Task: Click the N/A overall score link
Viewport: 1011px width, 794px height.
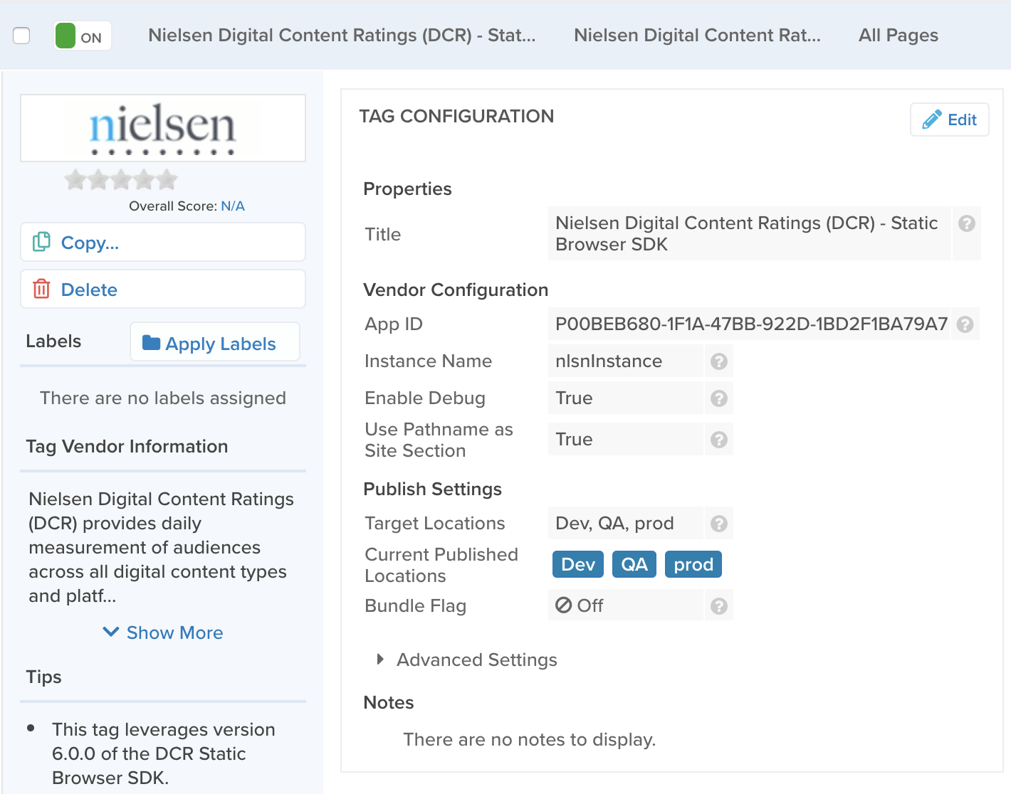Action: tap(233, 206)
